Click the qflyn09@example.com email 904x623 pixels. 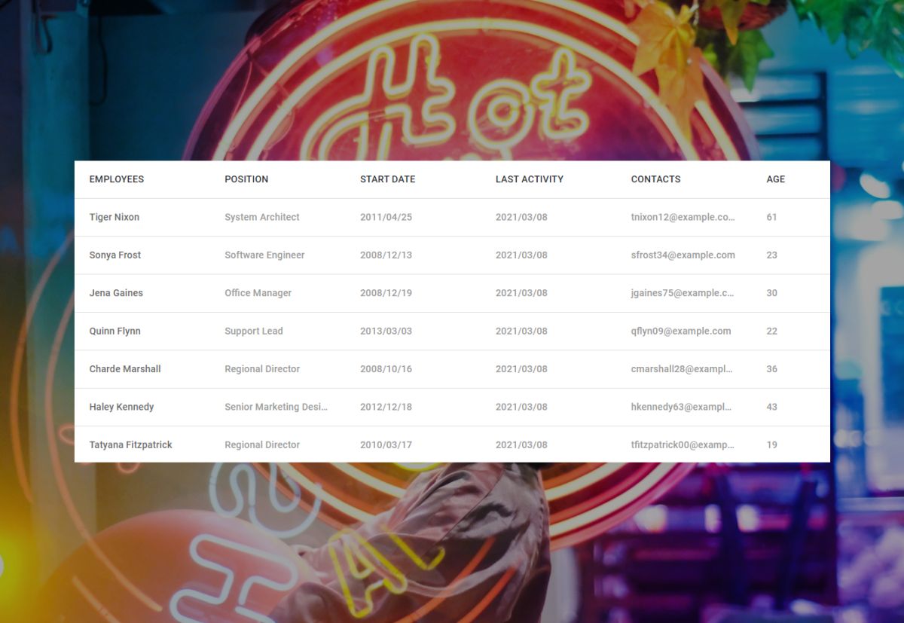tap(681, 331)
